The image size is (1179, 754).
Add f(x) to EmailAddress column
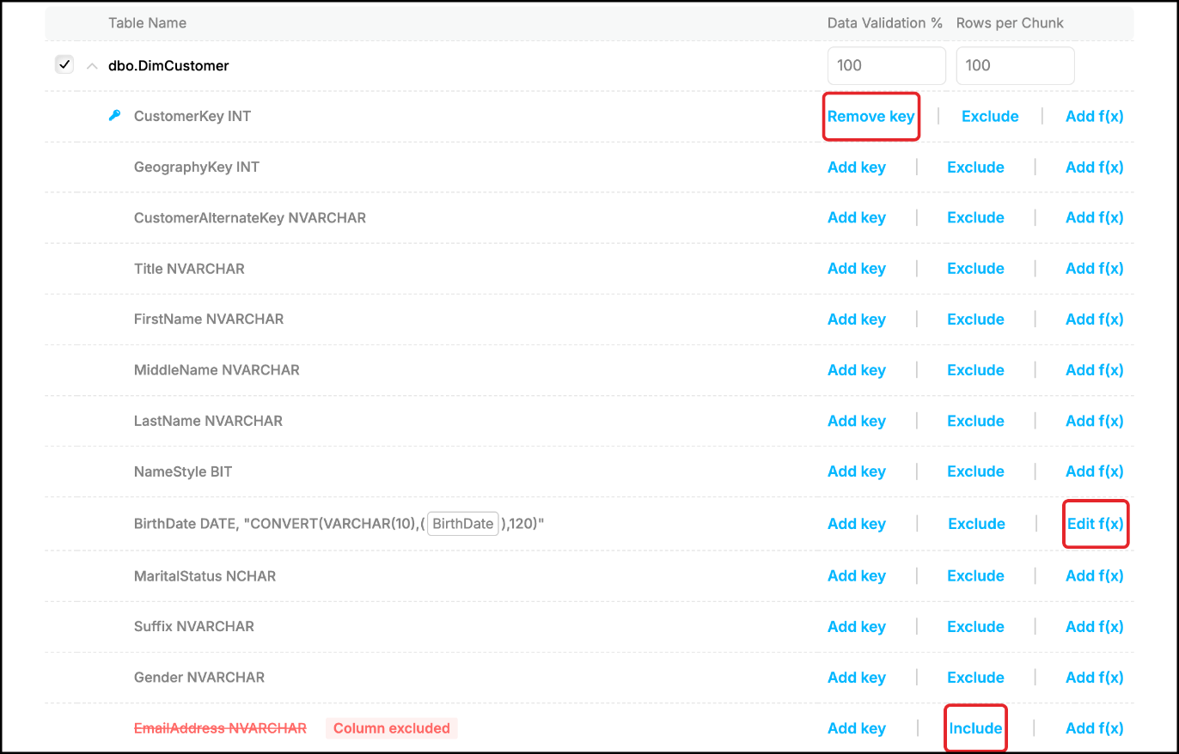(1095, 728)
